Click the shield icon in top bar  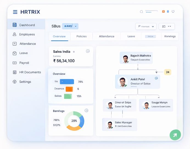[173, 12]
